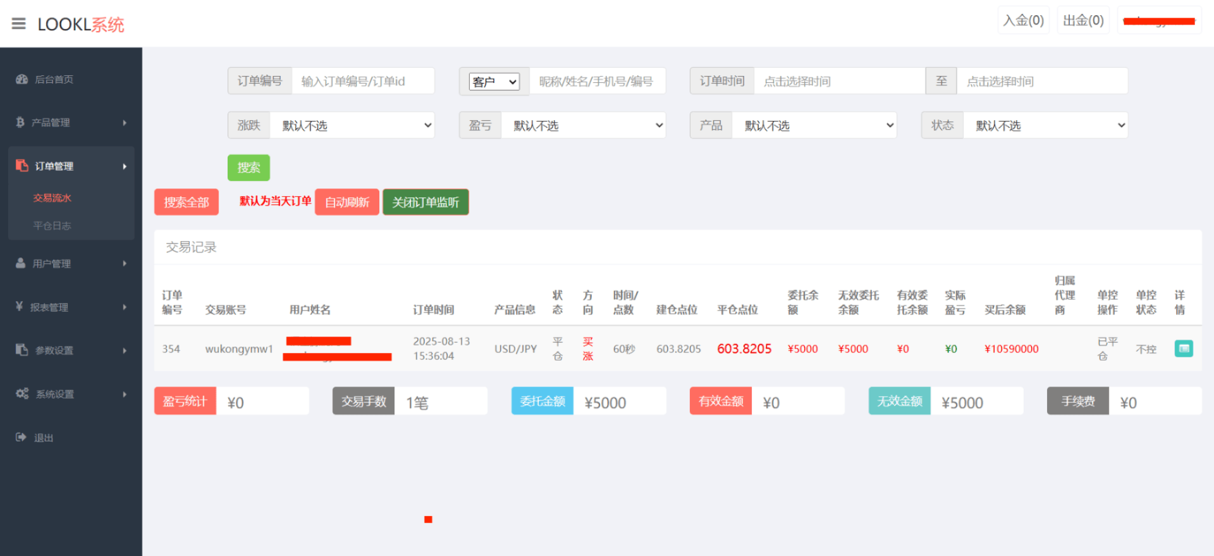Viewport: 1214px width, 556px height.
Task: Click the hamburger menu icon
Action: pyautogui.click(x=18, y=24)
